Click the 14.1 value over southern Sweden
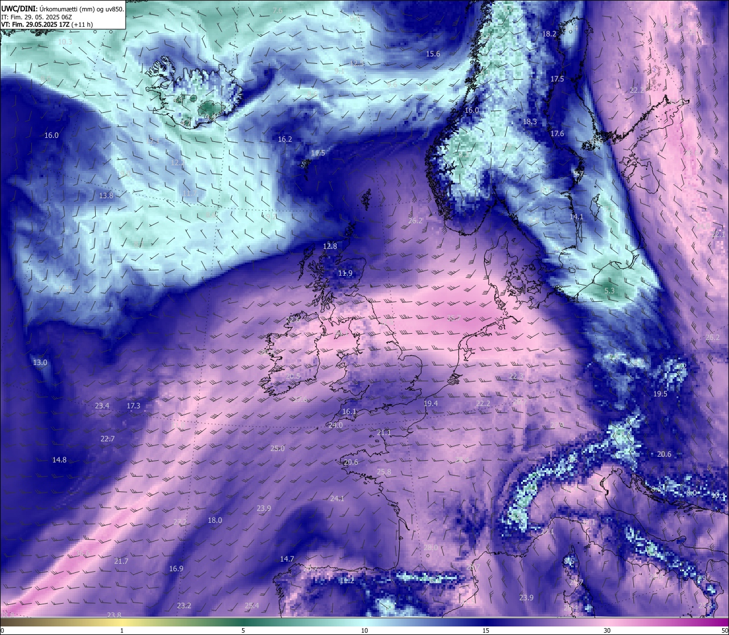Image resolution: width=729 pixels, height=635 pixels. point(576,216)
